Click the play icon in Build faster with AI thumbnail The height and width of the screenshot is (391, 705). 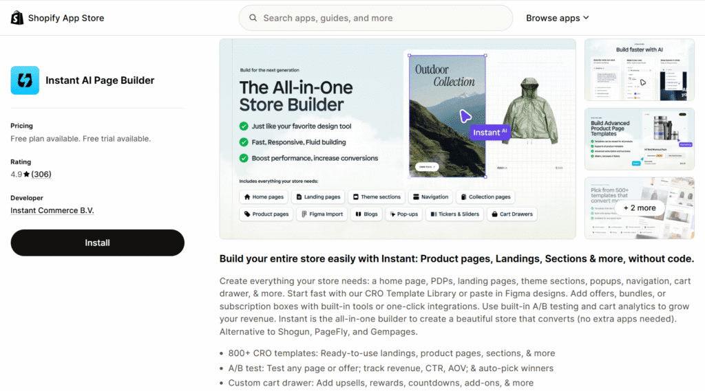[643, 82]
